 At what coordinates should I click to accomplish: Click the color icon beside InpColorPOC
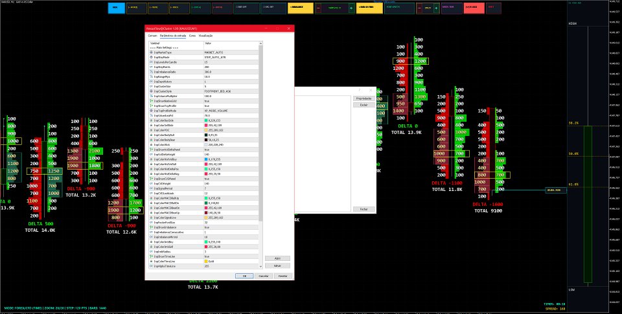pos(152,130)
